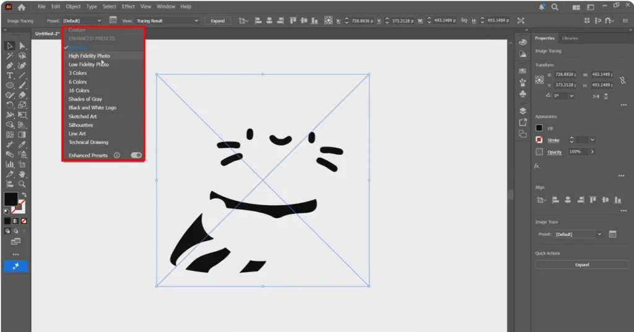Flip horizontally in Transform section
The image size is (634, 332).
tap(596, 96)
